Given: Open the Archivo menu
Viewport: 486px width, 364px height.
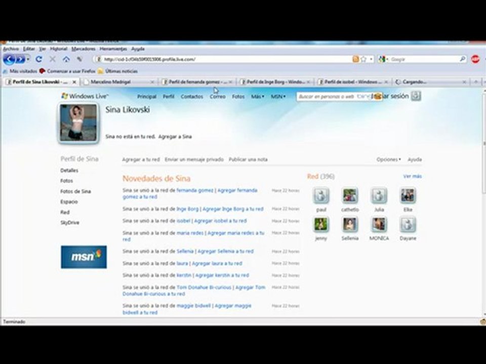Looking at the screenshot, I should pos(11,49).
